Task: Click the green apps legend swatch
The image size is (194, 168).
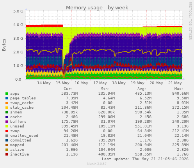Action: (x=7, y=94)
